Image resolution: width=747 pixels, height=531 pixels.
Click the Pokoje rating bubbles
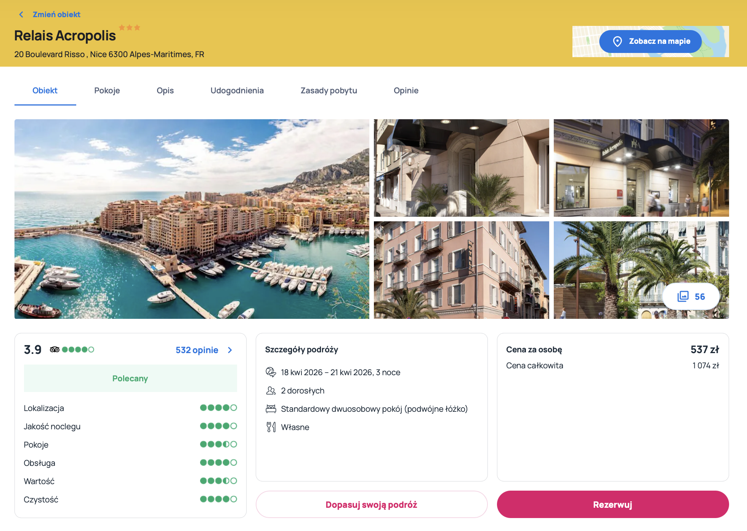point(218,444)
